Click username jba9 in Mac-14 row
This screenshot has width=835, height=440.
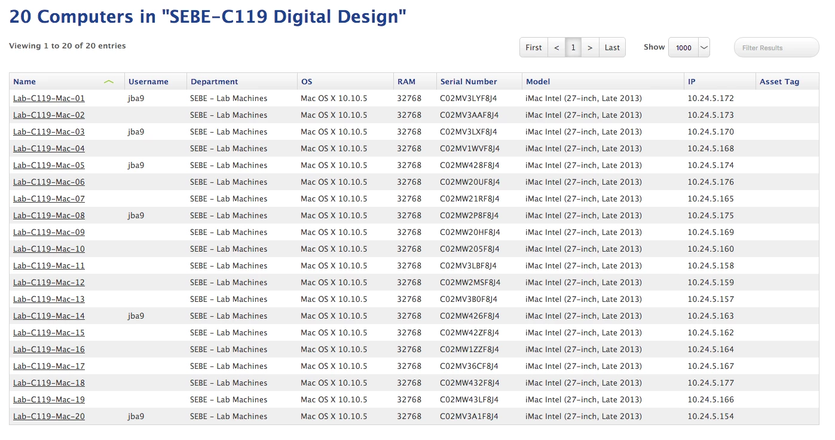[136, 316]
